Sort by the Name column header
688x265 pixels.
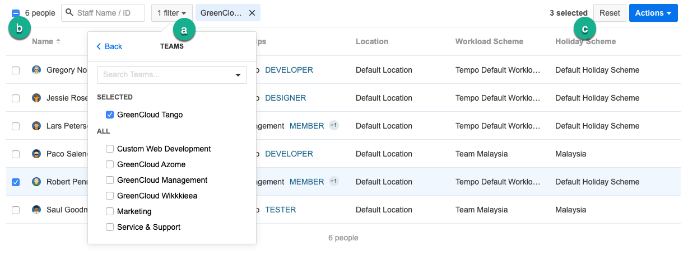pos(43,41)
